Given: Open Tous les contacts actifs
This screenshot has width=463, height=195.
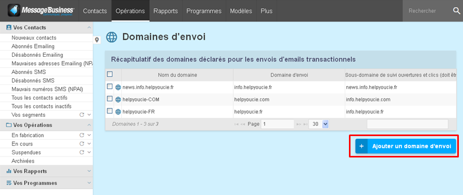Looking at the screenshot, I should 40,98.
